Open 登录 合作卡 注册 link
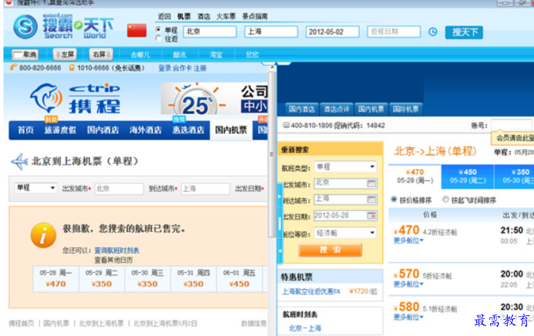Viewport: 534px width, 336px height. [x=182, y=68]
